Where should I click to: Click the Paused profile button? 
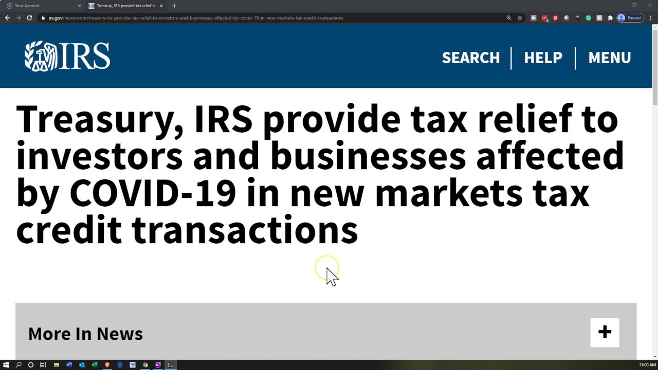point(630,18)
